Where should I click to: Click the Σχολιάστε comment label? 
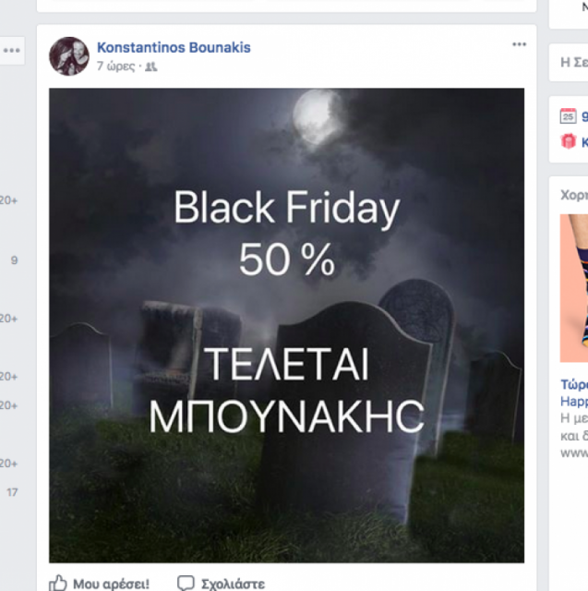click(233, 584)
